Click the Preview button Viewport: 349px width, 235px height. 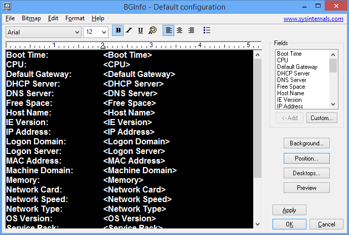pyautogui.click(x=306, y=188)
